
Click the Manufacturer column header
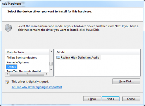click(27, 52)
